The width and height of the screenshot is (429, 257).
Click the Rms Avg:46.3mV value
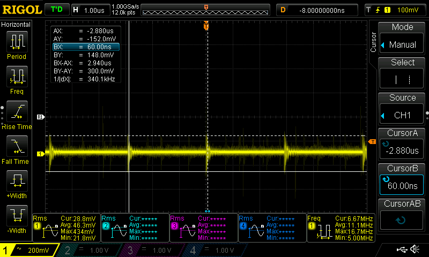point(78,225)
